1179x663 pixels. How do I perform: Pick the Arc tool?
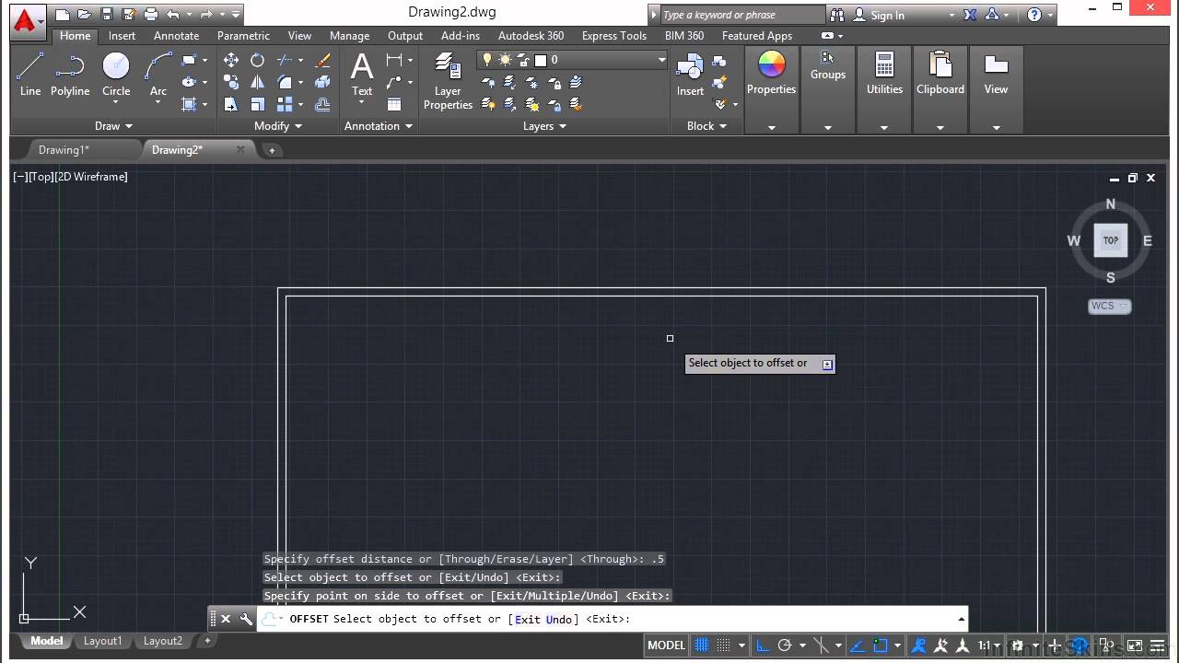coord(158,74)
